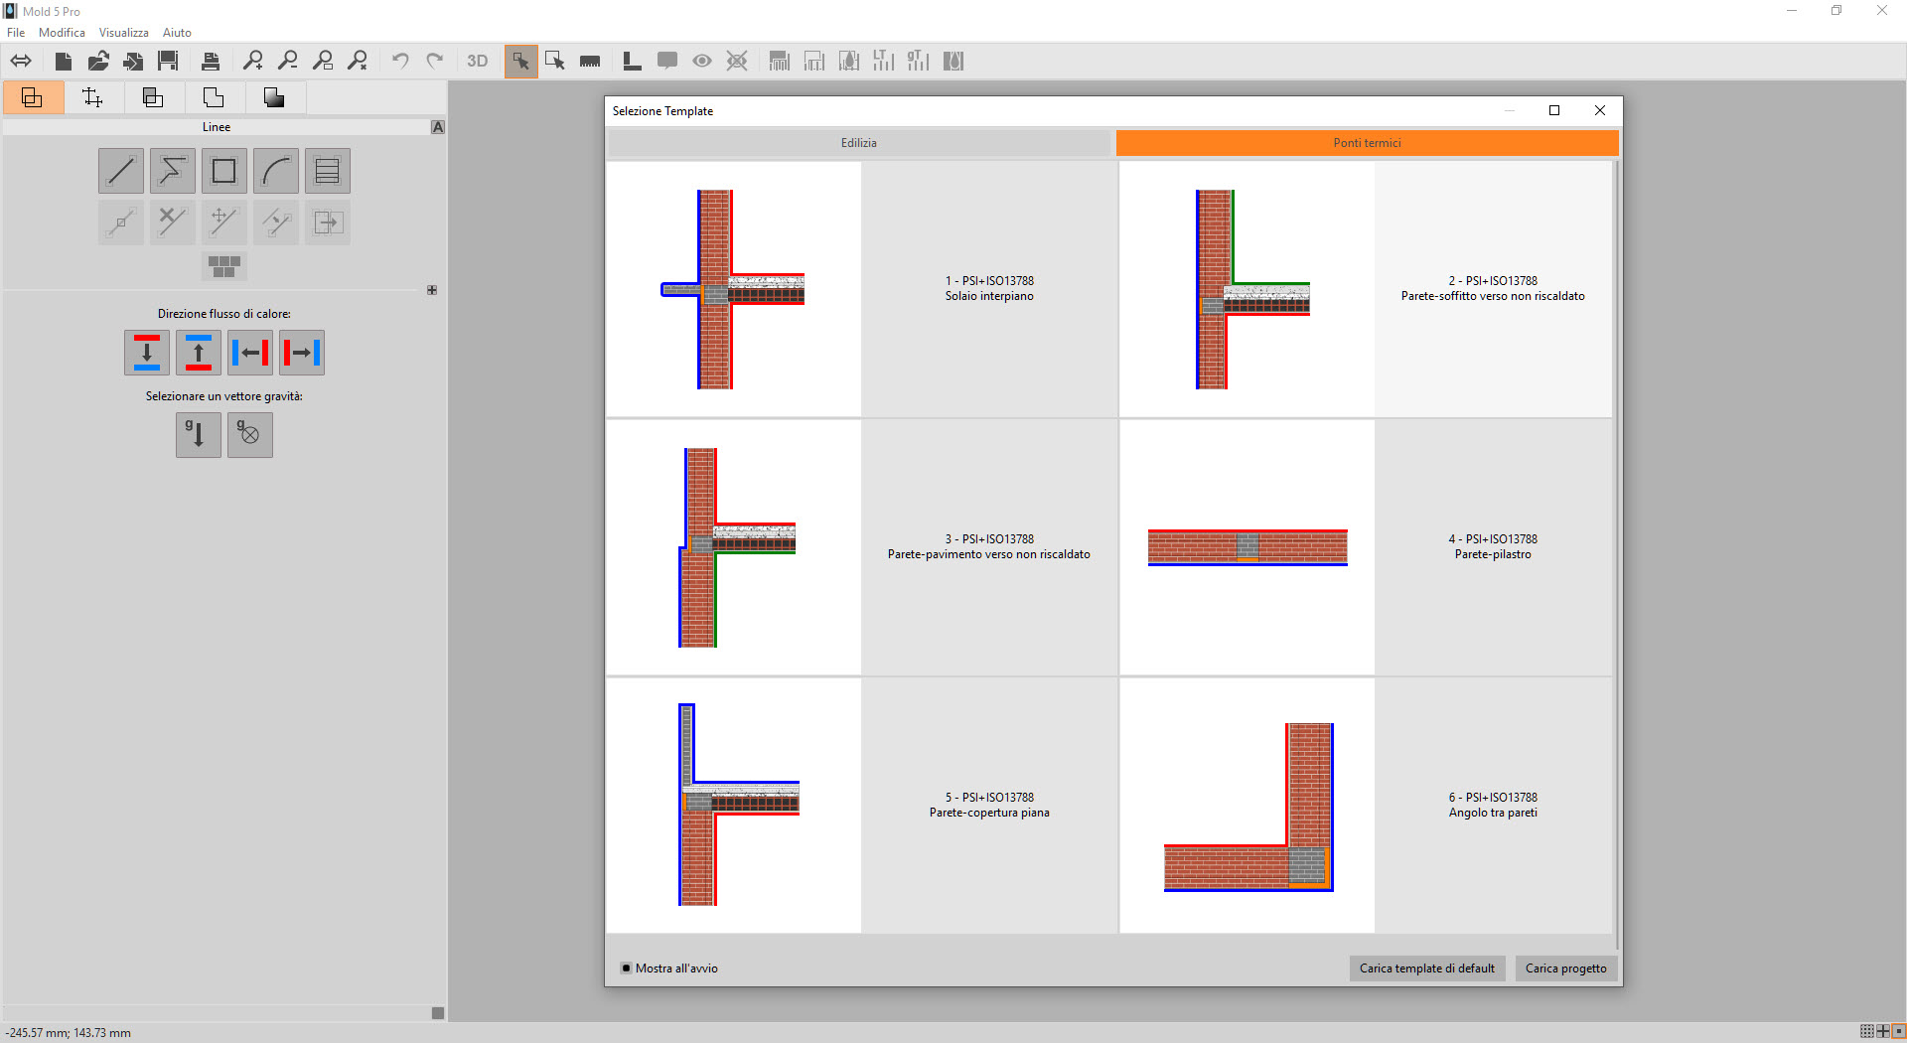
Task: Open the Visualizza menu
Action: [x=123, y=33]
